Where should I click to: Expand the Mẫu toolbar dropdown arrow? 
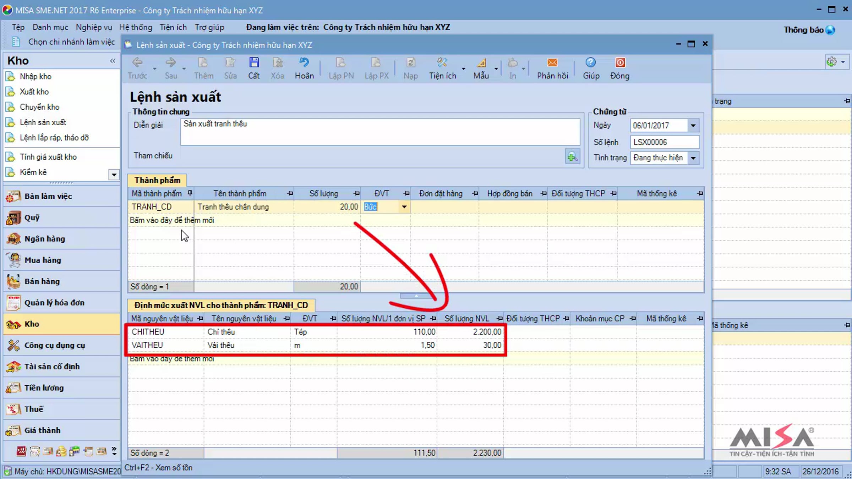click(496, 68)
